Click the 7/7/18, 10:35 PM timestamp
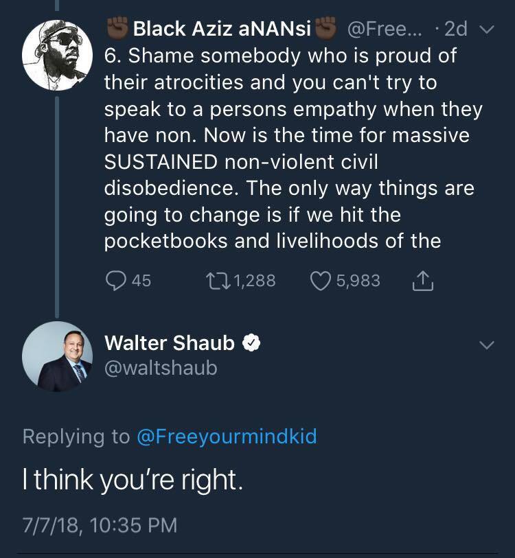The height and width of the screenshot is (558, 515). point(100,526)
